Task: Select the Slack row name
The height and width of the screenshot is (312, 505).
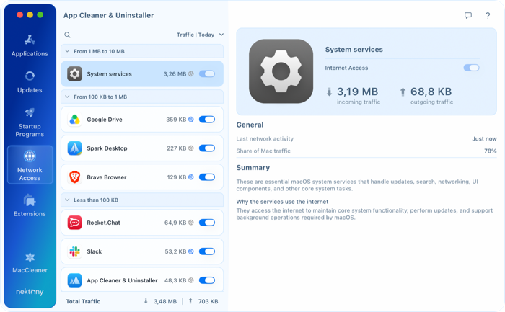Action: [94, 251]
